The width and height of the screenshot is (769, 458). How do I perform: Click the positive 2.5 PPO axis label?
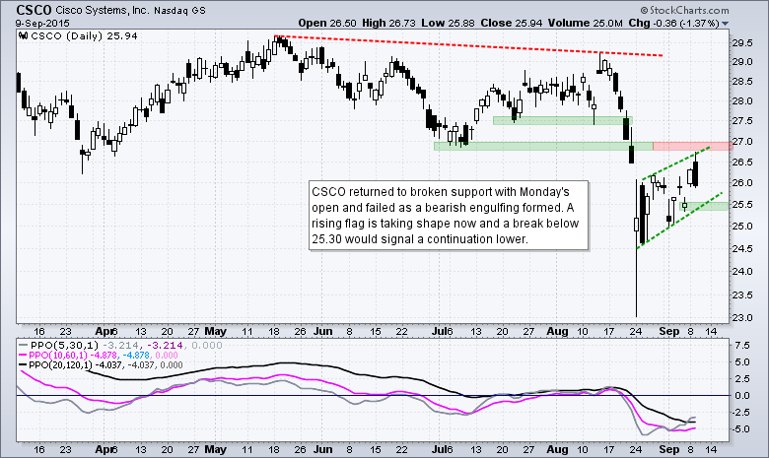point(742,378)
